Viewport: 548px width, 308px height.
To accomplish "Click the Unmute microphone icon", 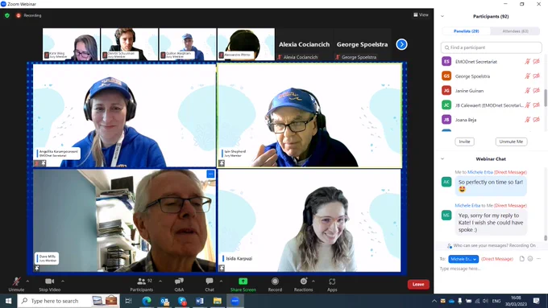I will pos(16,281).
